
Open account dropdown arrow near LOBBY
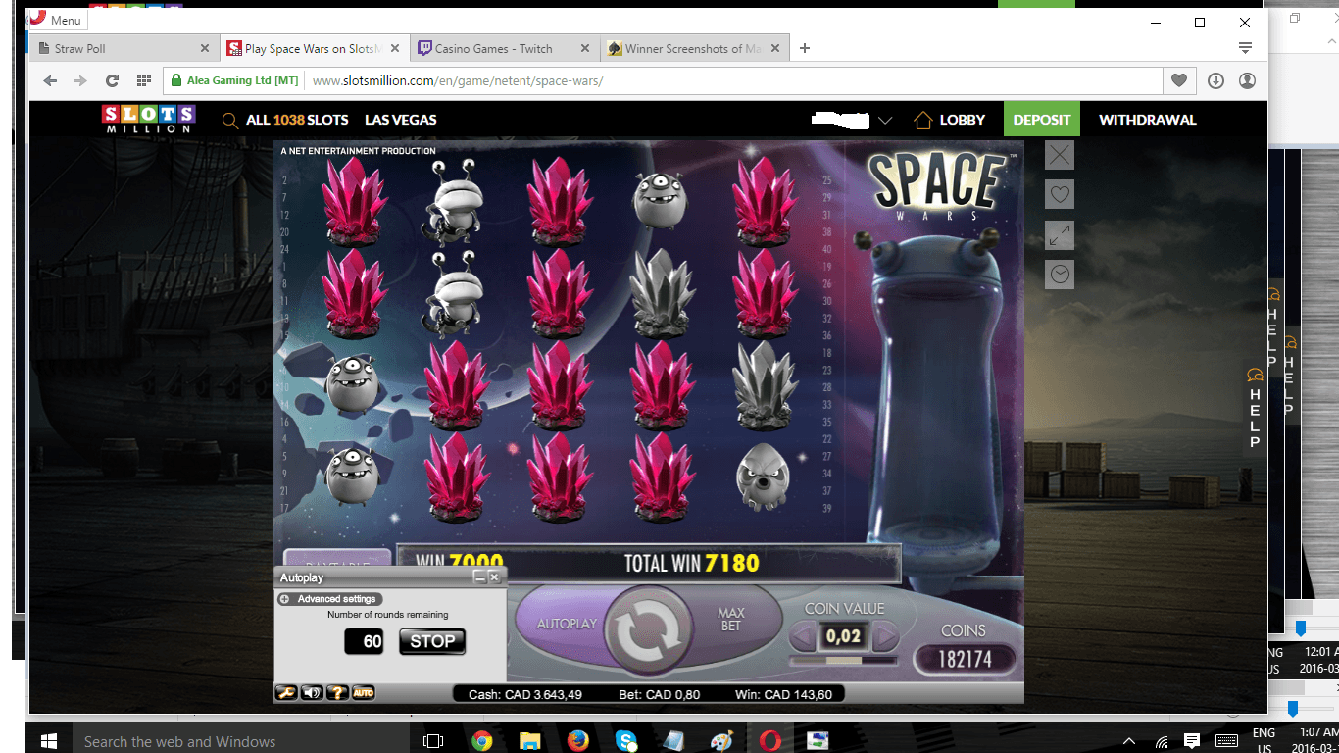click(x=885, y=121)
